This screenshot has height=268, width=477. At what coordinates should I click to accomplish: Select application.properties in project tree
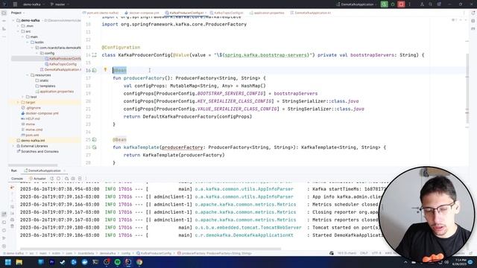[x=54, y=92]
